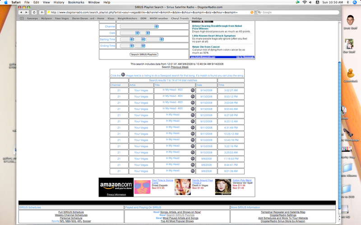Click the Search SIRIUS Playlists button
Viewport: 361px width, 225px height.
[143, 54]
